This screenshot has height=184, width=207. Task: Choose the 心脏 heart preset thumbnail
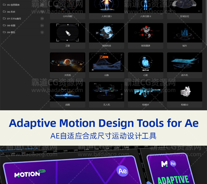point(146,62)
